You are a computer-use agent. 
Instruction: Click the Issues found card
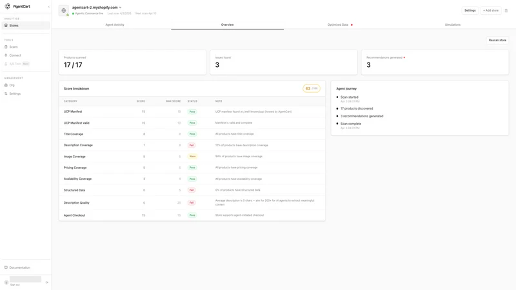284,63
